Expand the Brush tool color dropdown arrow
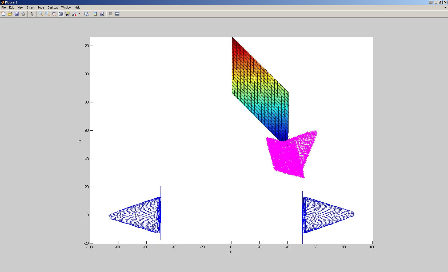The width and height of the screenshot is (448, 272). [79, 14]
